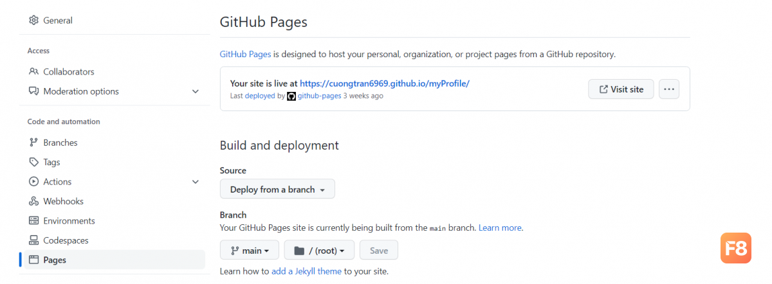772x284 pixels.
Task: Click add a Jekyll theme link
Action: (306, 271)
